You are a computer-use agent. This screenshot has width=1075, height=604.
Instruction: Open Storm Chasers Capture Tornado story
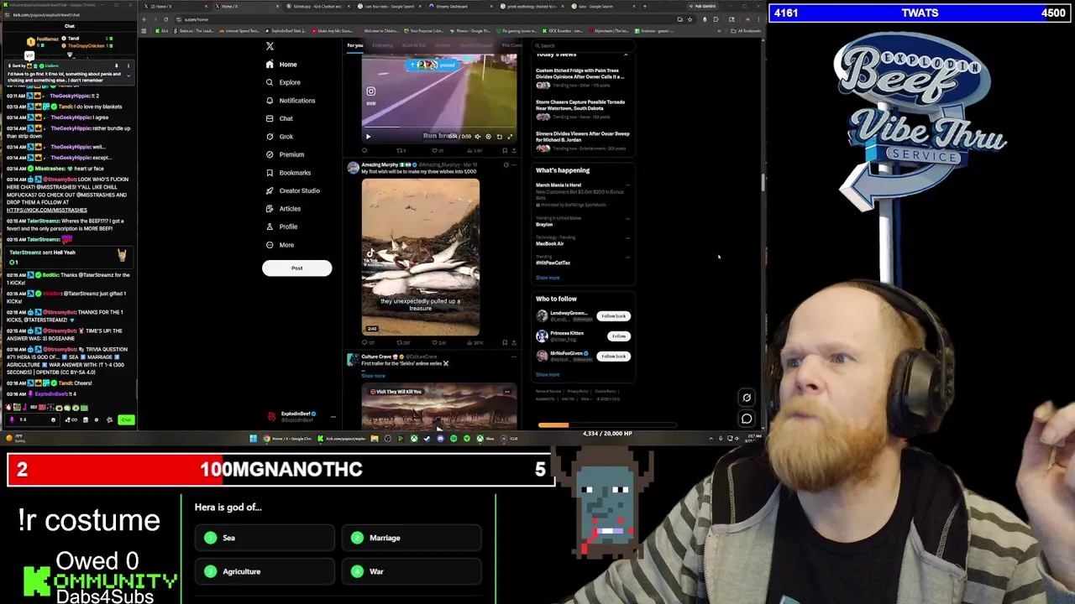(x=581, y=110)
